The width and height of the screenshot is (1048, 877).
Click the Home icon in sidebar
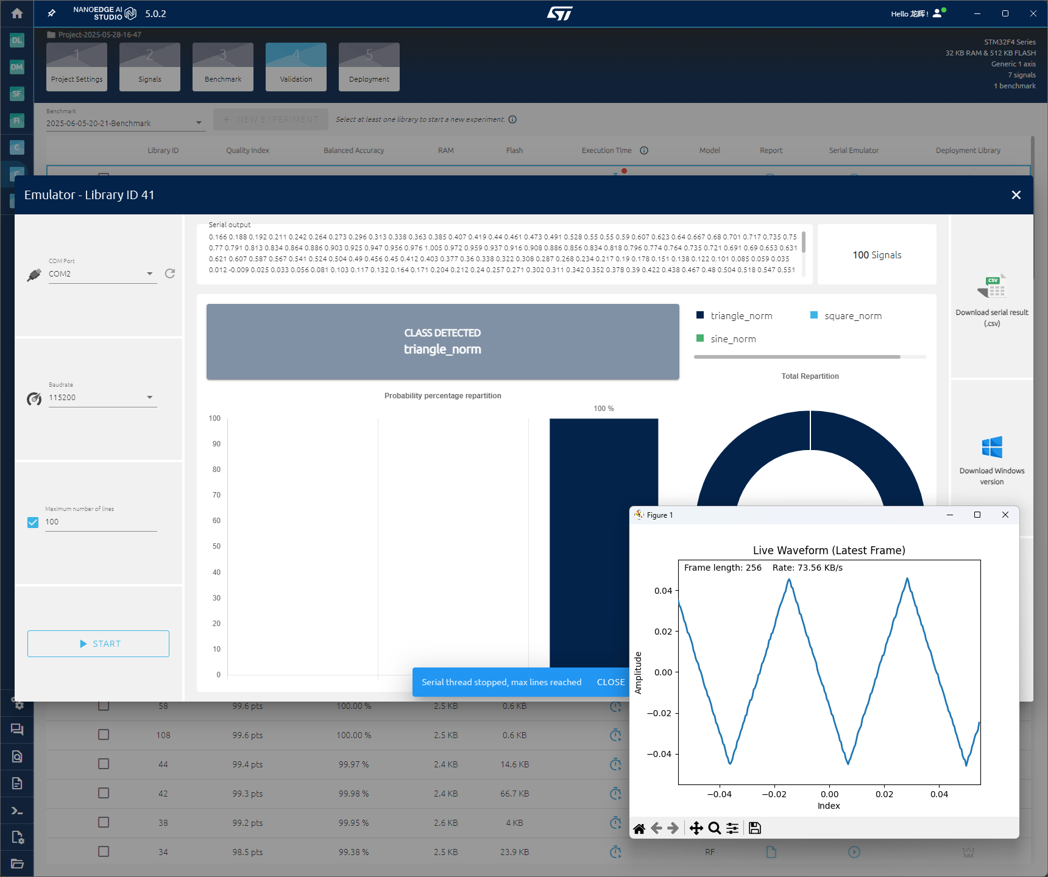[17, 13]
